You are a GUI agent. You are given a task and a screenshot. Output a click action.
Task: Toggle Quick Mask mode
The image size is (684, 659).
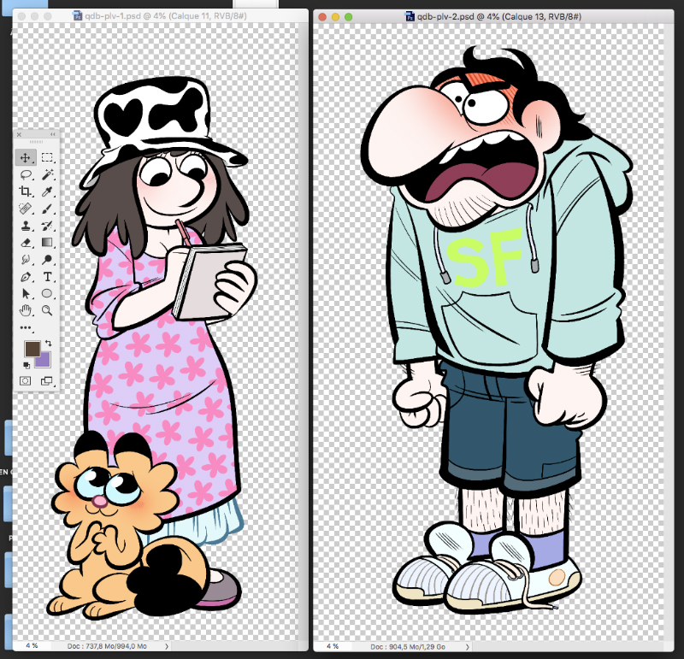point(26,380)
